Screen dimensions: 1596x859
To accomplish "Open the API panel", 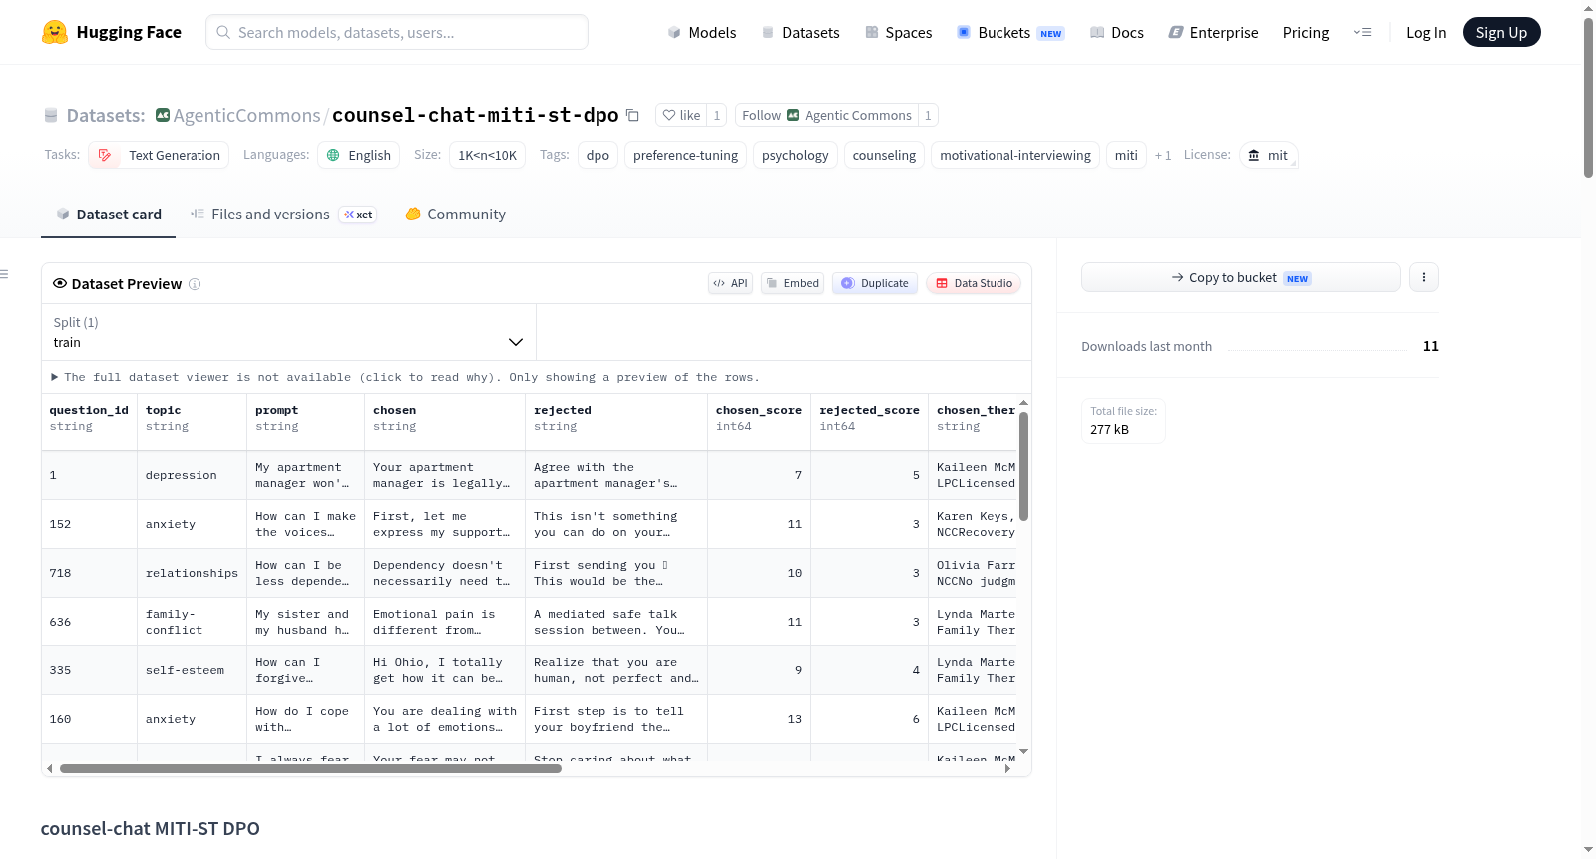I will (x=730, y=283).
